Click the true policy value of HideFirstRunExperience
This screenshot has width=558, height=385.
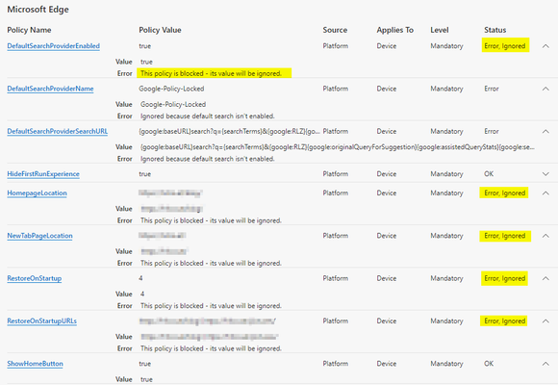(x=145, y=174)
